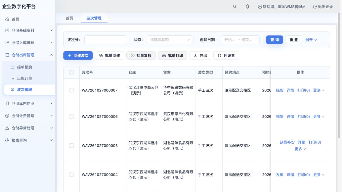The image size is (342, 192).
Task: Click 发车 for WAV261027000004
Action: (280, 175)
